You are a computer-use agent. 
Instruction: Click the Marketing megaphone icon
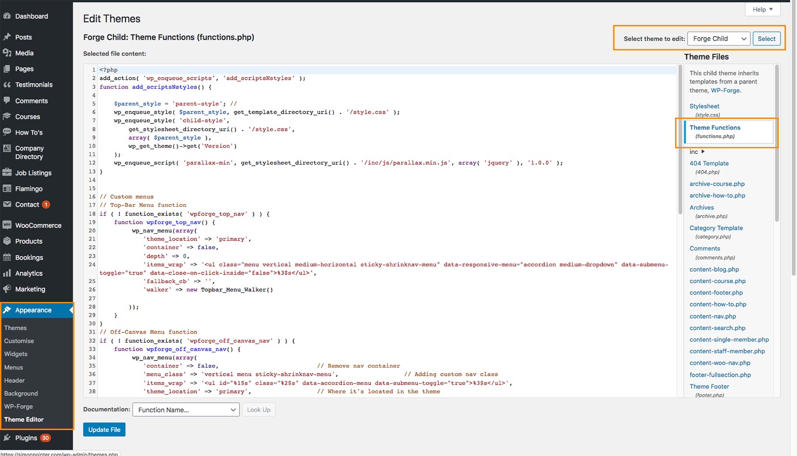[x=7, y=289]
